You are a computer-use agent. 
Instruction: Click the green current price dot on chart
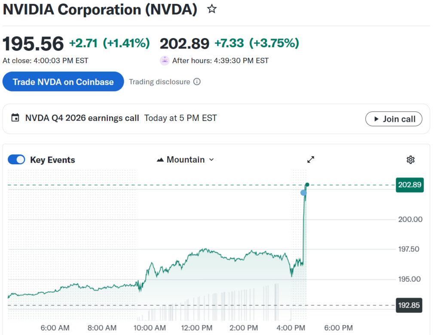(x=307, y=185)
